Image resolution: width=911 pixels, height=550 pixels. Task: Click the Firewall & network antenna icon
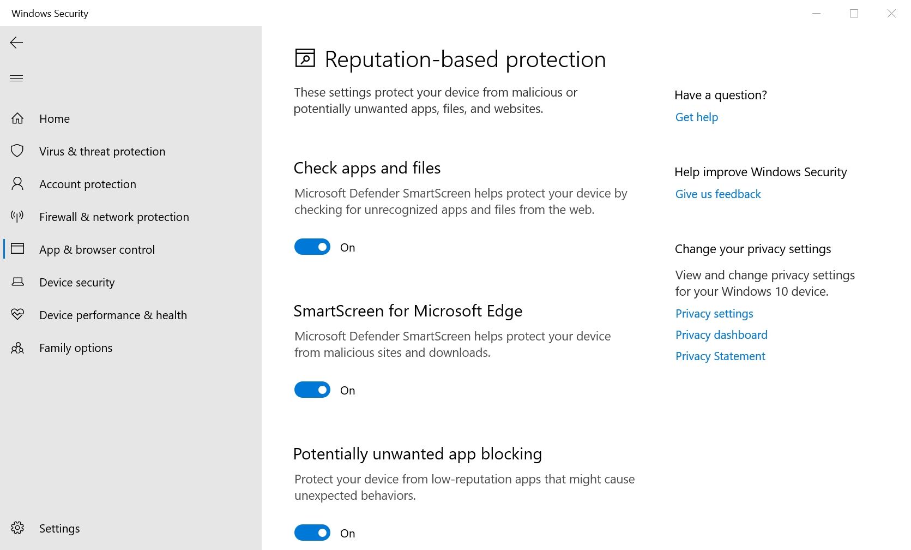[x=17, y=217]
